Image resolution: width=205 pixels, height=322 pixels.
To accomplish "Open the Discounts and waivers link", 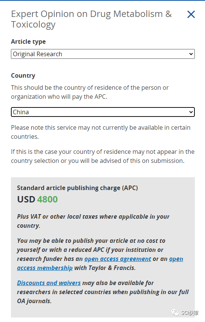I will [x=49, y=283].
